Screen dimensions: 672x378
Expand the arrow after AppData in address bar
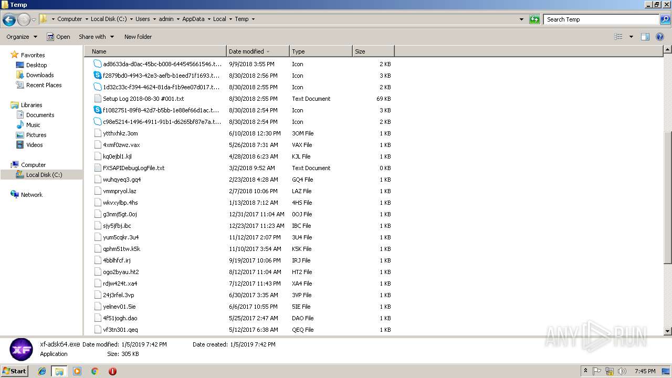pyautogui.click(x=208, y=19)
